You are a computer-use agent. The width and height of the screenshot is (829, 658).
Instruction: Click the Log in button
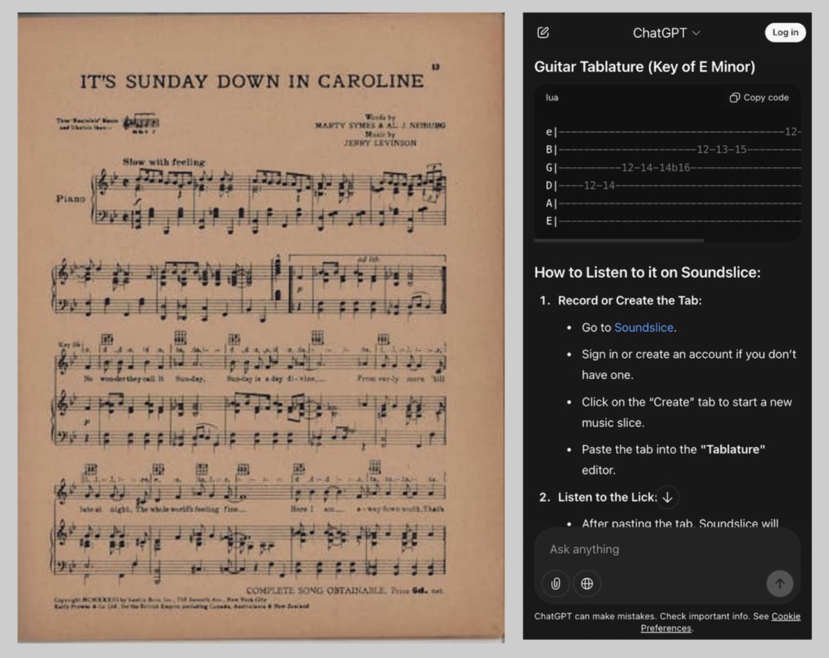tap(785, 32)
